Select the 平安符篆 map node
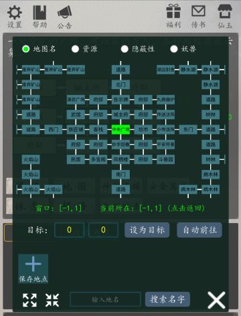This screenshot has width=241, height=316. [x=165, y=145]
